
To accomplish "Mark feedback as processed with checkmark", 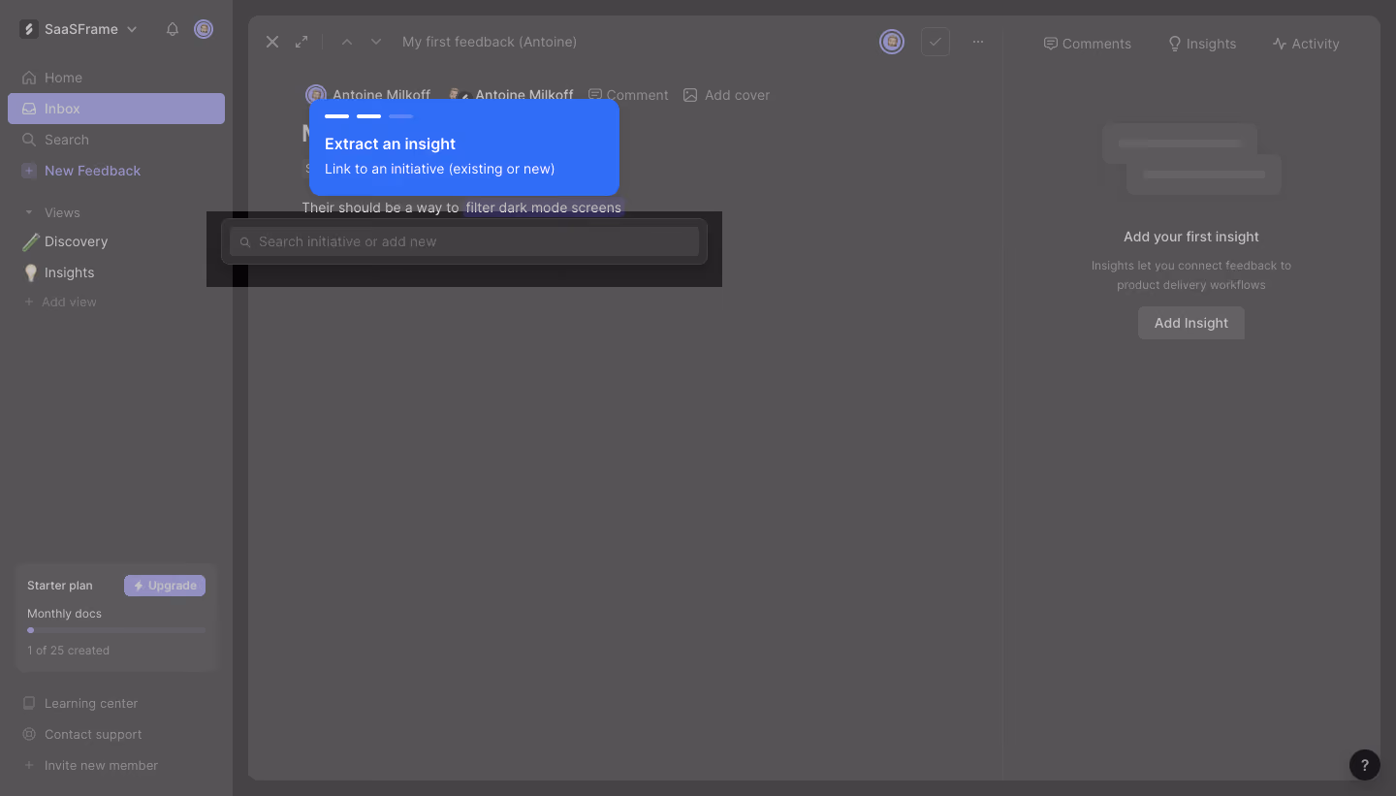I will click(x=936, y=42).
